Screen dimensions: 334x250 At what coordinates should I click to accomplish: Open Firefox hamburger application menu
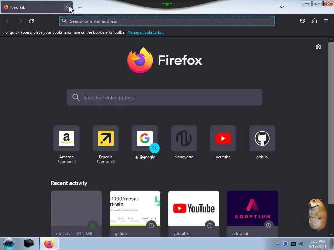click(326, 21)
